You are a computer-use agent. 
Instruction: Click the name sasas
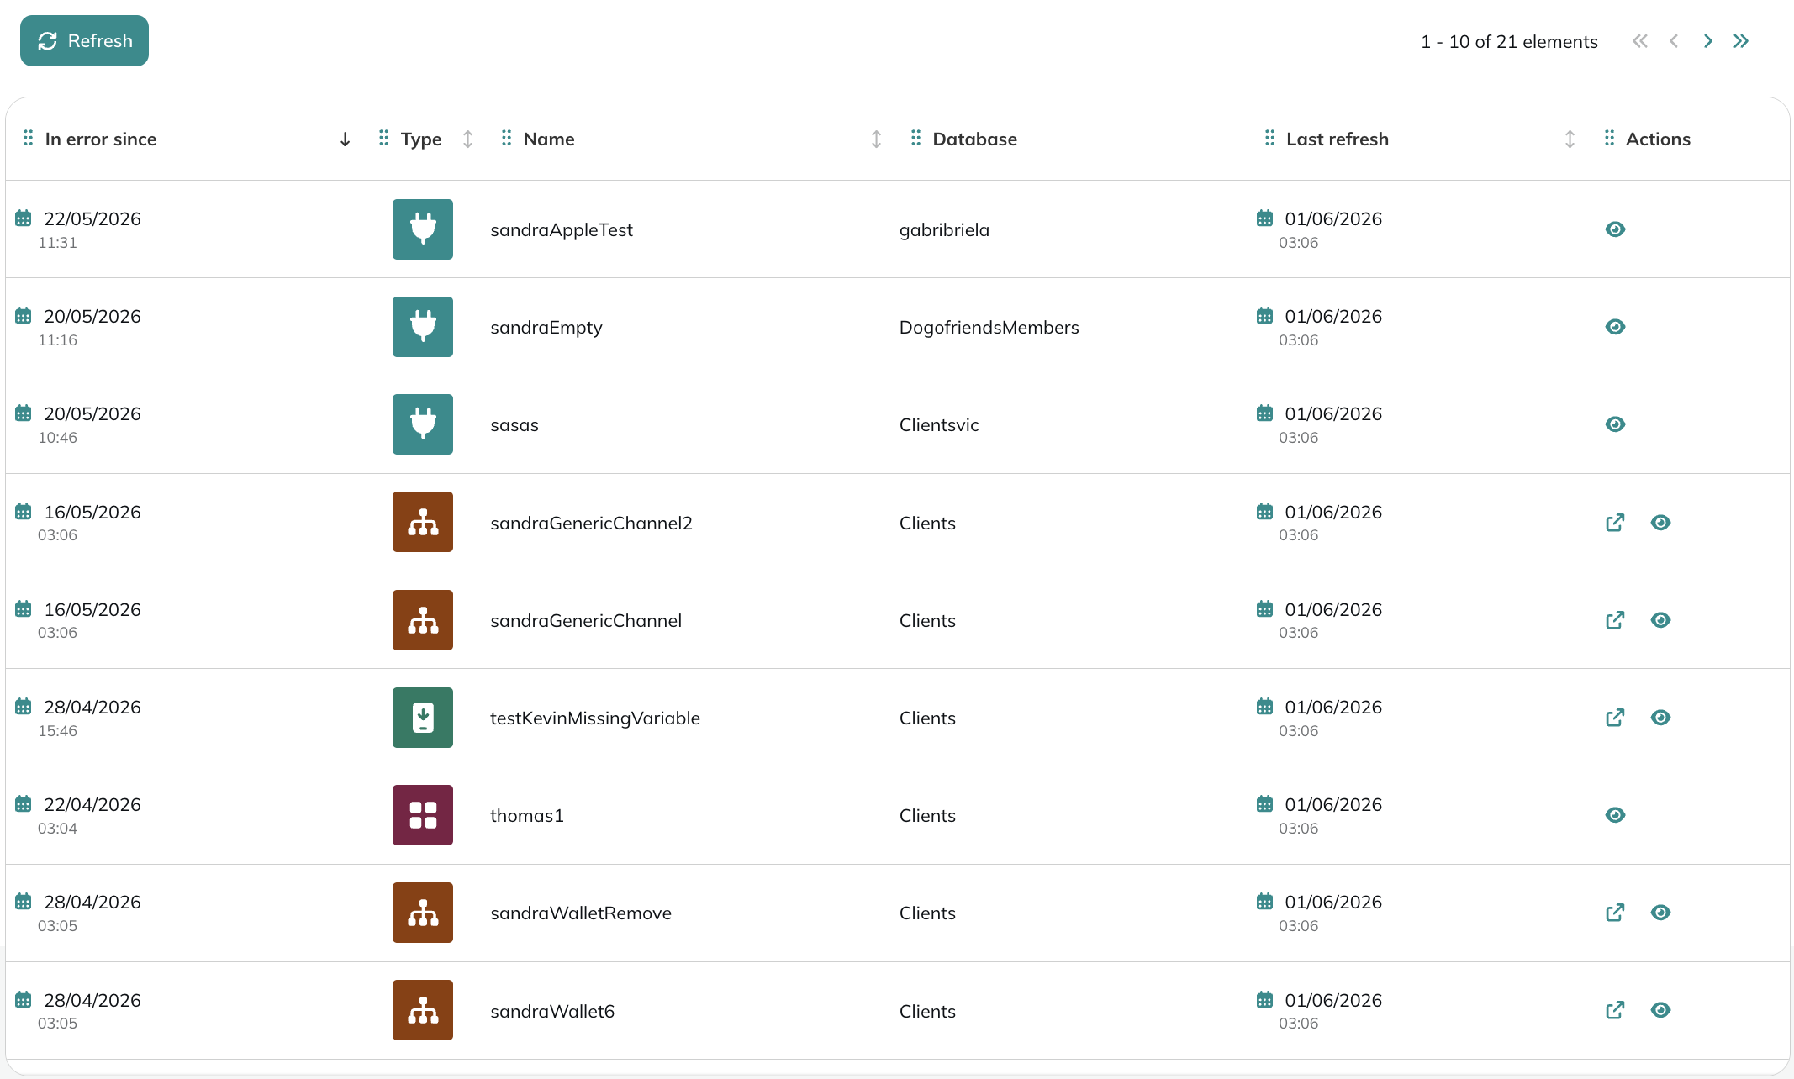pyautogui.click(x=514, y=425)
